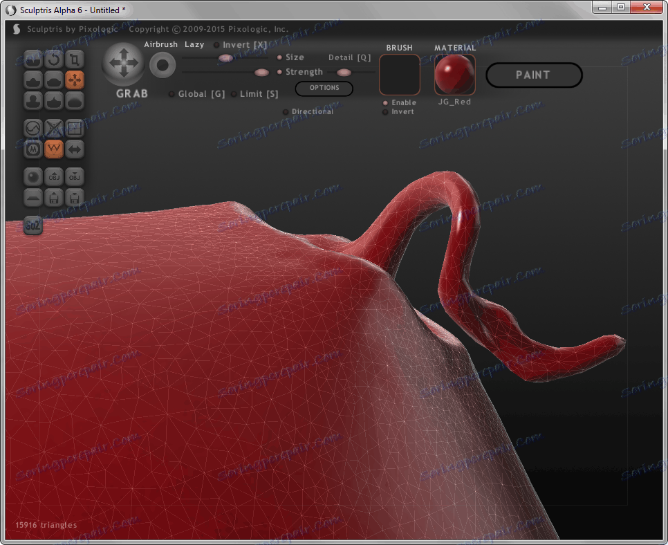Viewport: 668px width, 545px height.
Task: Select the Rotate tool
Action: [54, 59]
